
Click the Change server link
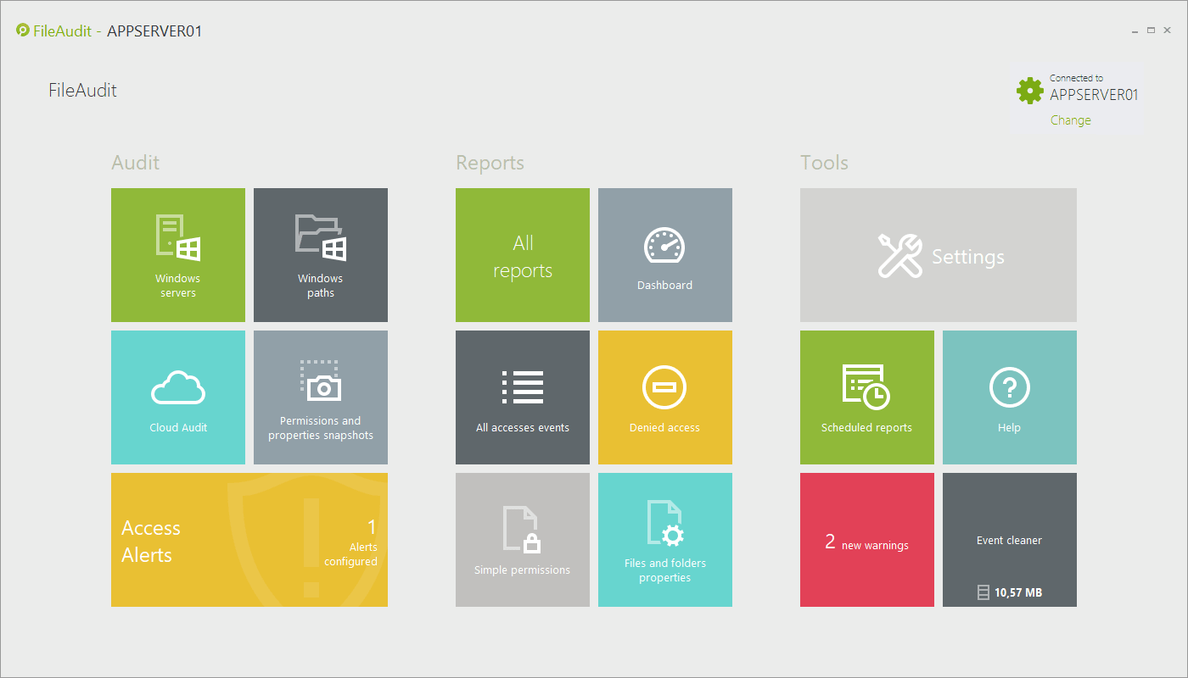pyautogui.click(x=1071, y=120)
